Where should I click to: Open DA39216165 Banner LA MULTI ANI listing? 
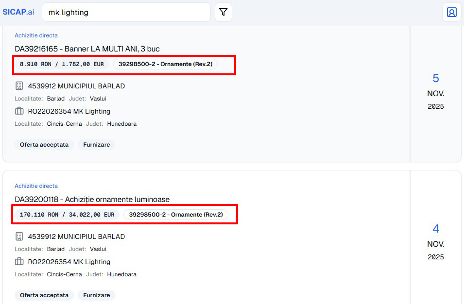87,49
